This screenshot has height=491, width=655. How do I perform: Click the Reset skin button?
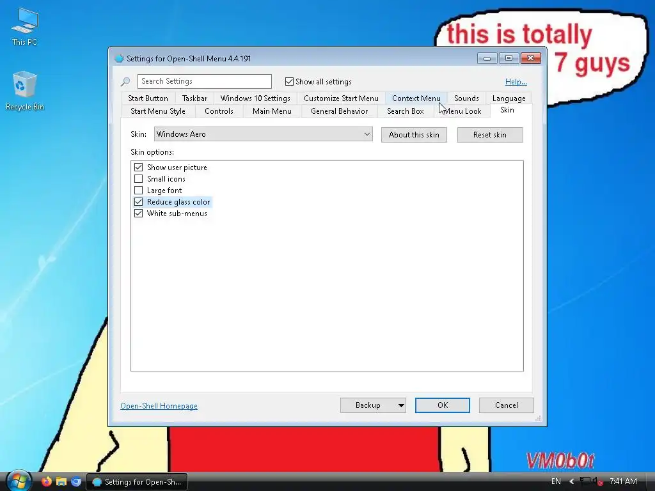coord(490,135)
